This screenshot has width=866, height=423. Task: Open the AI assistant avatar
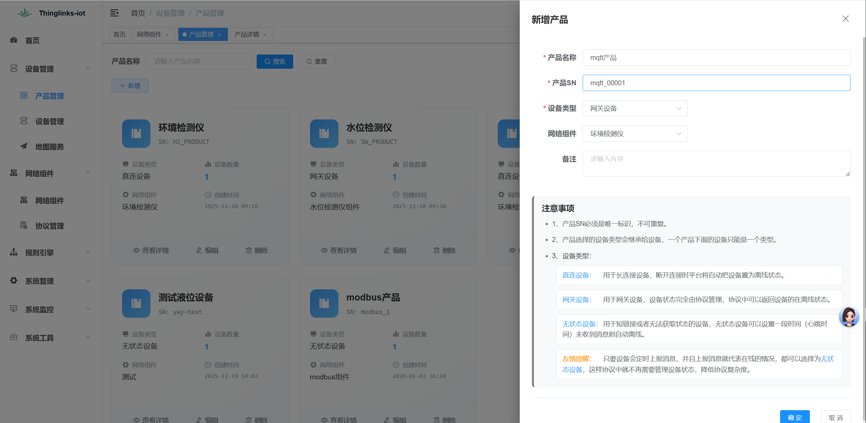(x=849, y=317)
